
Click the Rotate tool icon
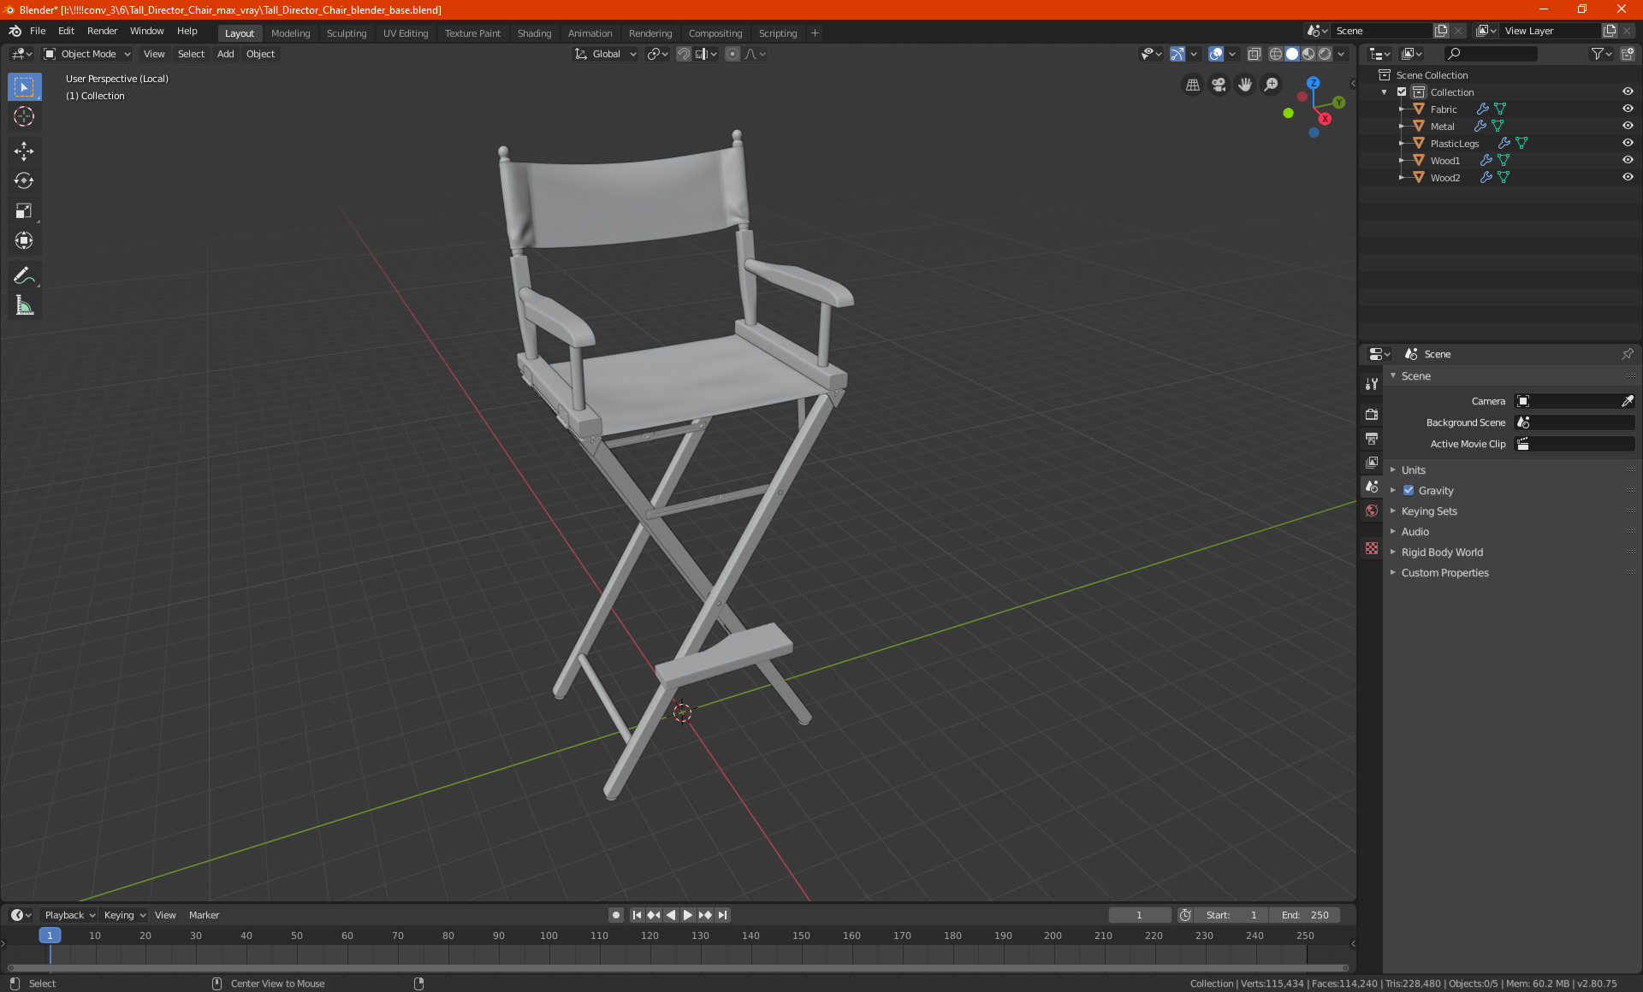click(23, 180)
